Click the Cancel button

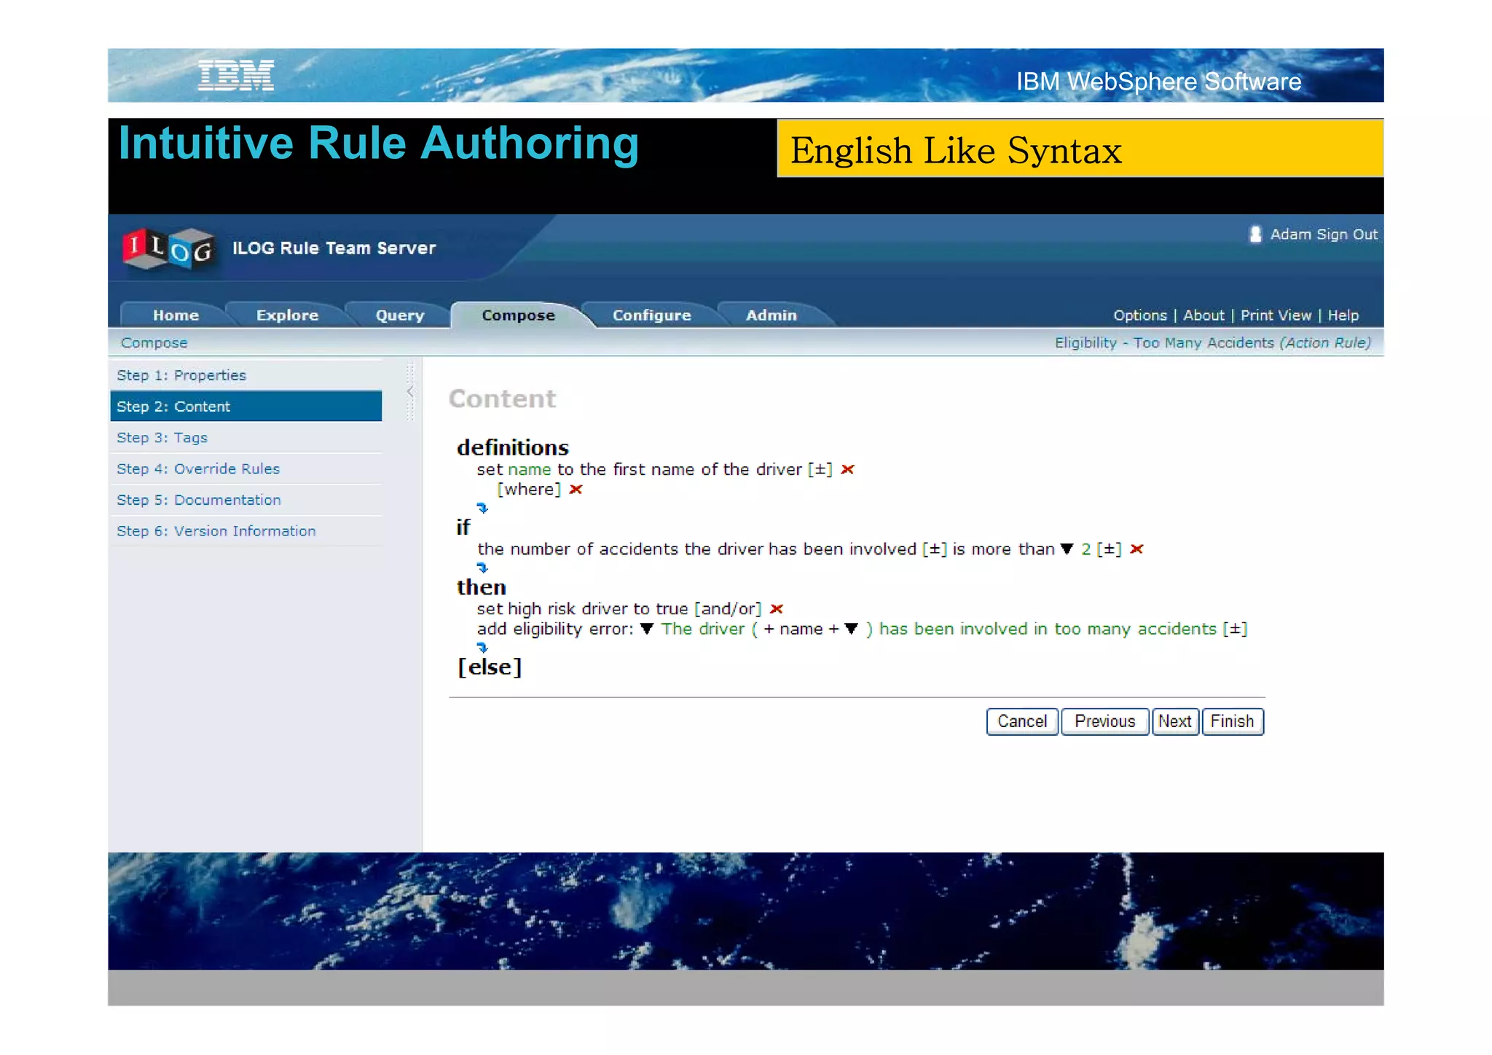[x=1022, y=722]
